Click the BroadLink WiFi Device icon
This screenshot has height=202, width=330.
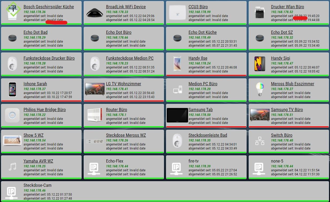95,12
